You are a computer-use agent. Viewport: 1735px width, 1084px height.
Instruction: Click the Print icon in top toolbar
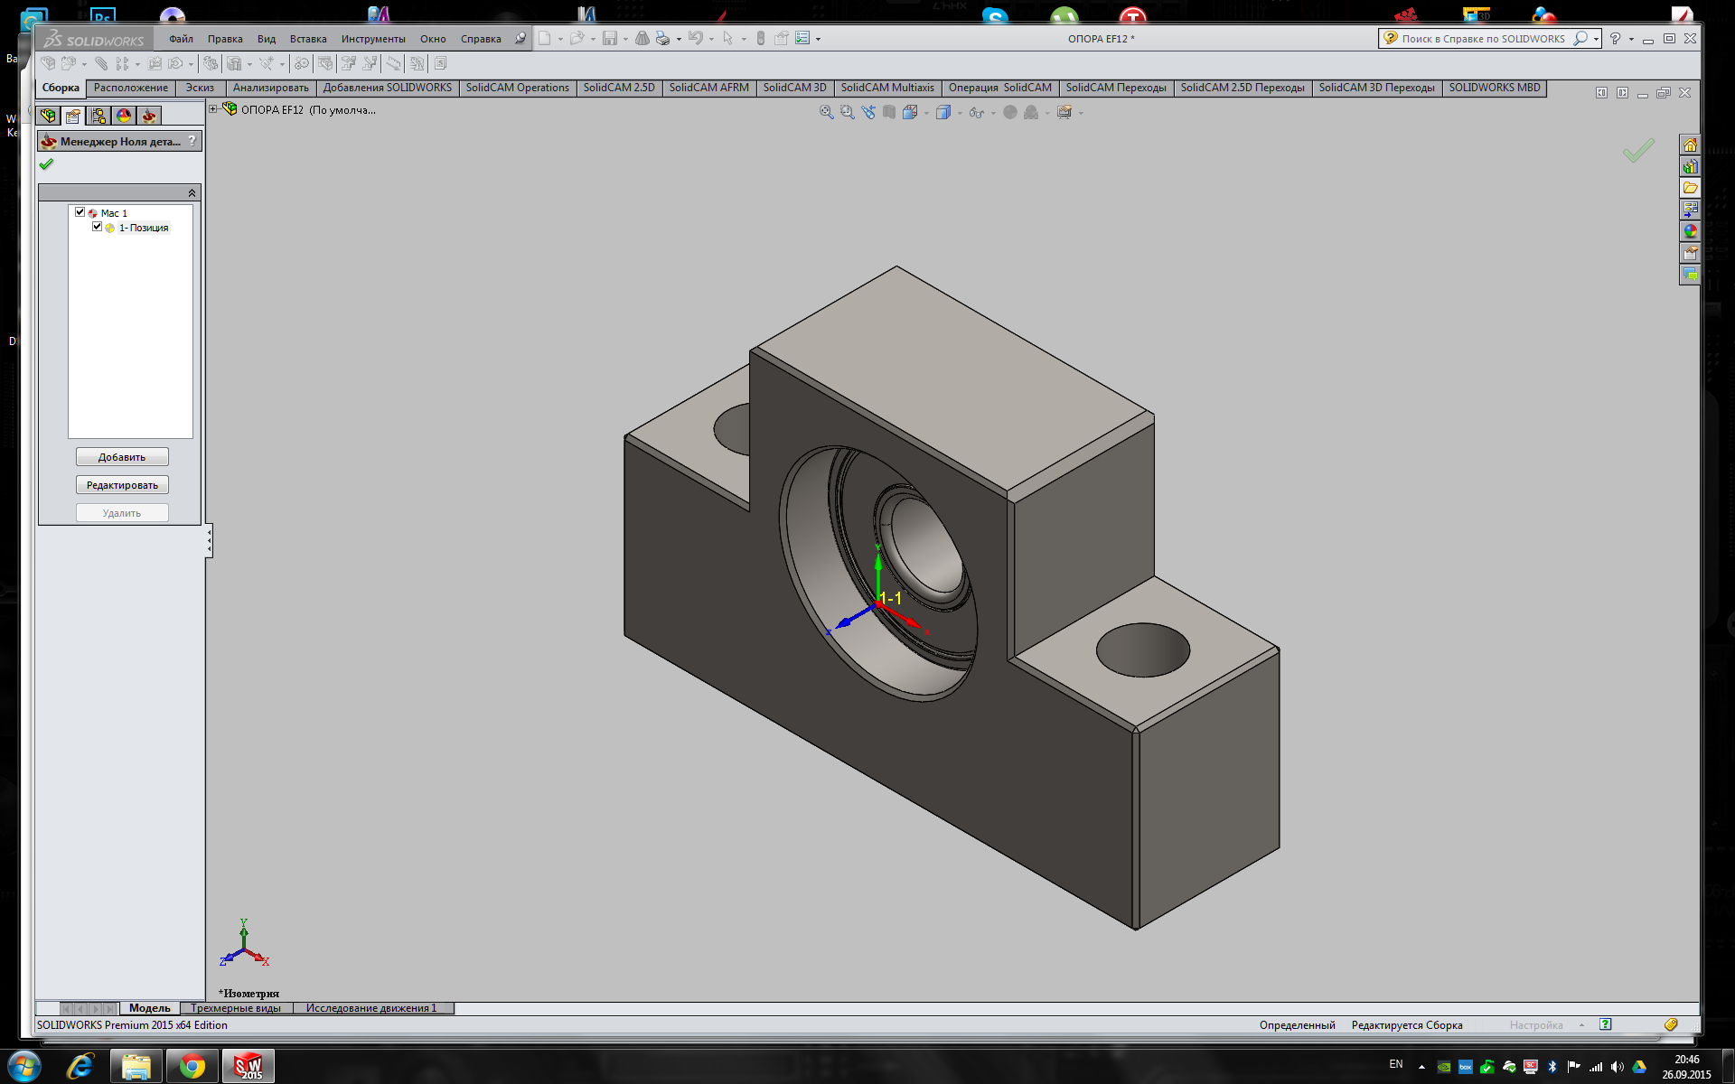662,38
